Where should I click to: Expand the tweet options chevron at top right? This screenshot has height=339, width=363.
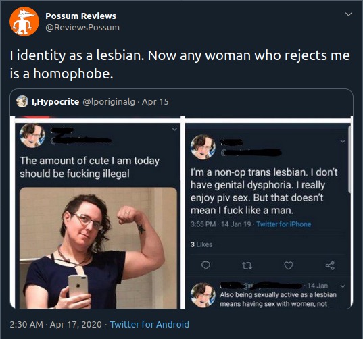click(348, 14)
